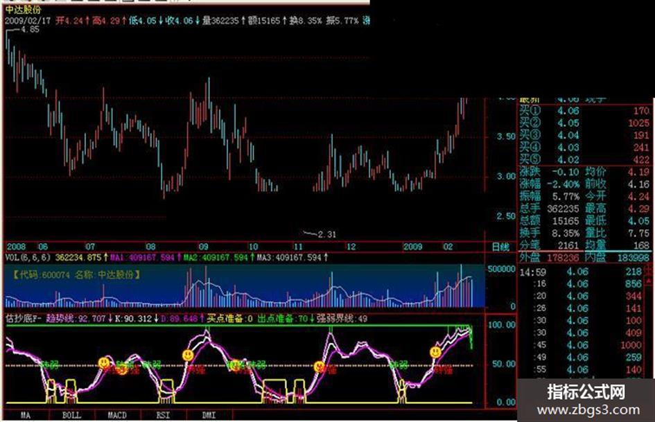Click the 估抄底F- indicator name
Viewport: 655px width, 422px height.
click(x=23, y=319)
